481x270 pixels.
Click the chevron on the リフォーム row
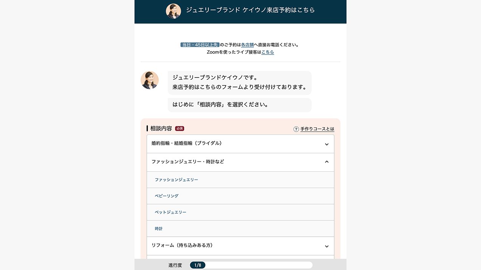click(x=327, y=246)
